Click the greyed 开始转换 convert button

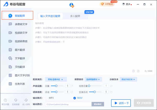coord(144,103)
